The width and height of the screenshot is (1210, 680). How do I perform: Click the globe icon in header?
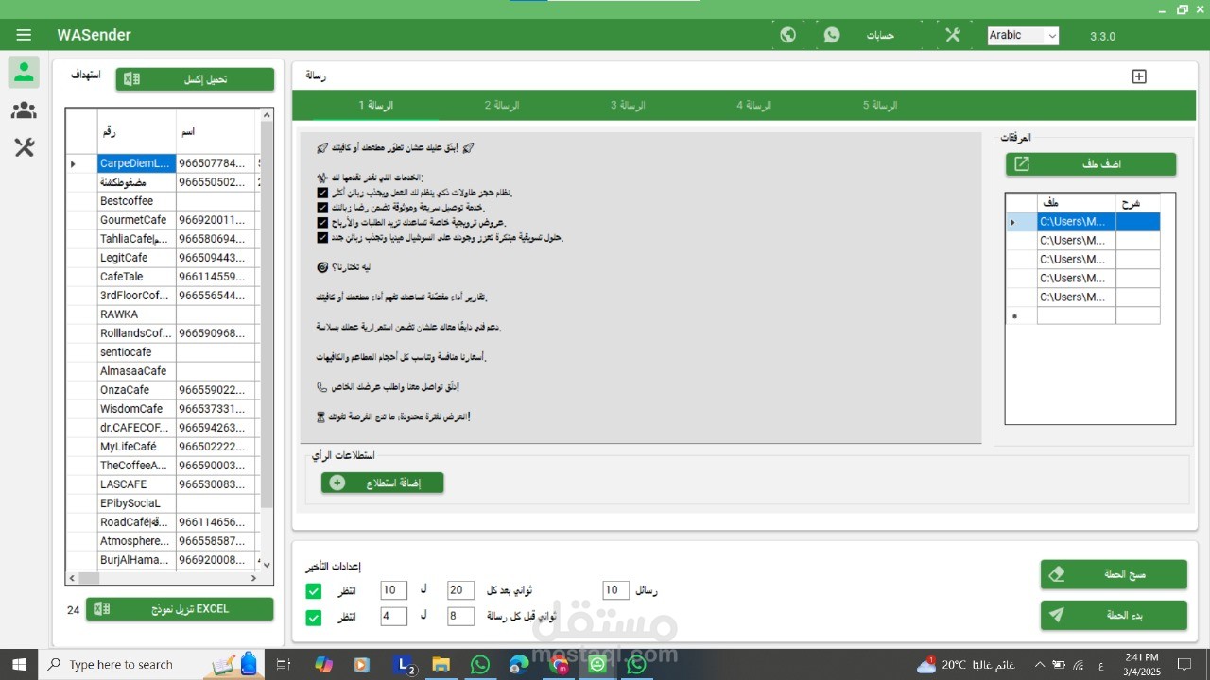coord(787,35)
